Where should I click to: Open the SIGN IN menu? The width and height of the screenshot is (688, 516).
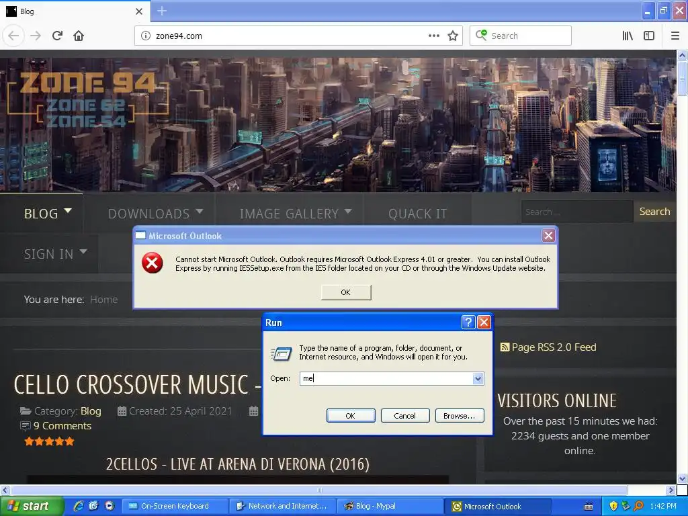(x=48, y=254)
